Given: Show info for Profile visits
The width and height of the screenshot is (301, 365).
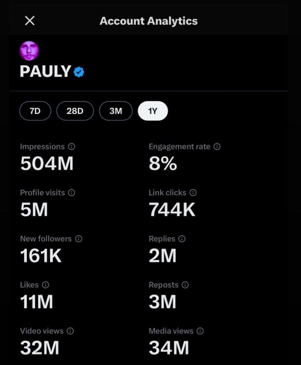Looking at the screenshot, I should (x=72, y=193).
